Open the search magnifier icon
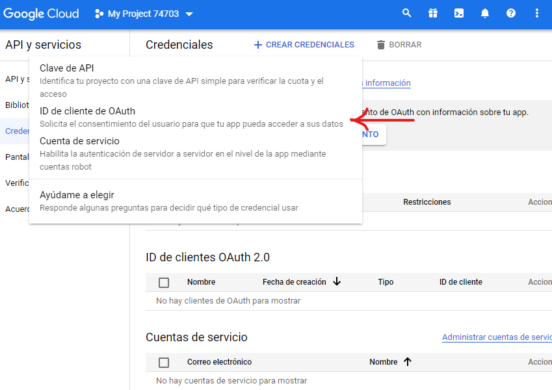552x390 pixels. [x=406, y=14]
